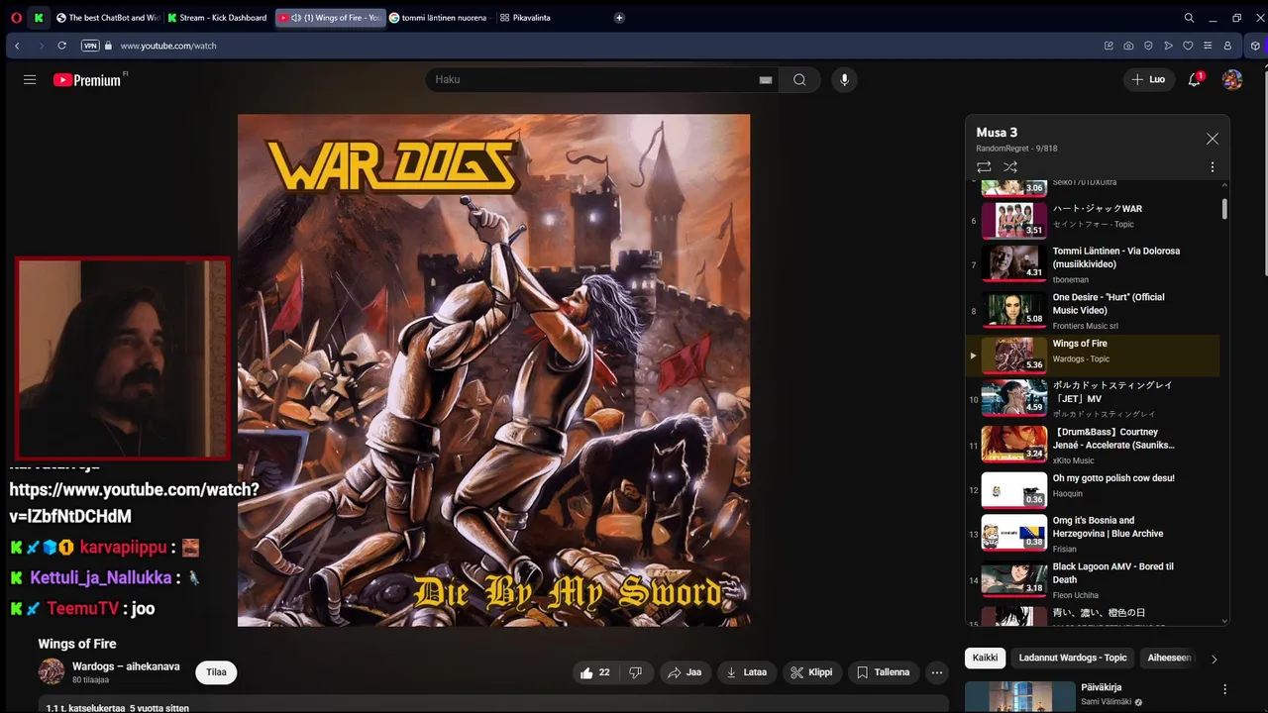The height and width of the screenshot is (713, 1268).
Task: Open more actions ellipsis under video
Action: 937,672
